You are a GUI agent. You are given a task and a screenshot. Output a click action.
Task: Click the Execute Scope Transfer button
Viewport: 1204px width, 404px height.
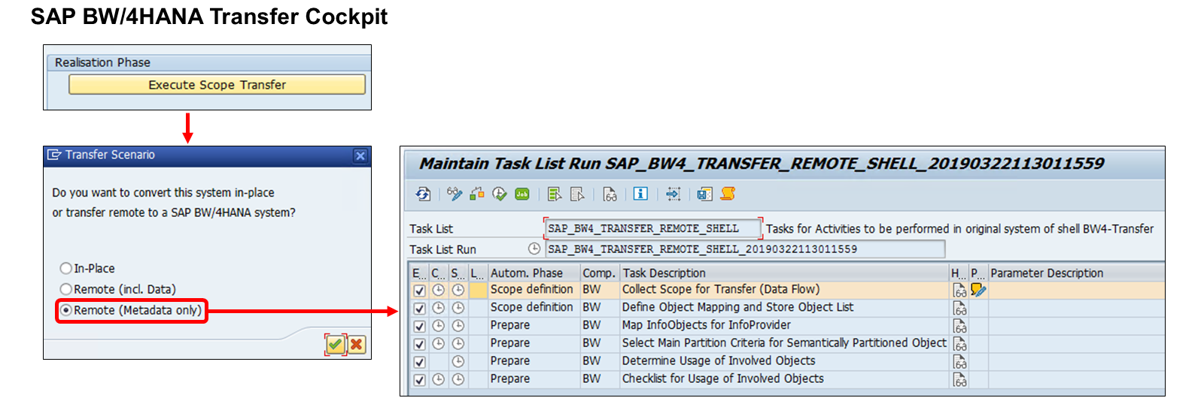217,84
